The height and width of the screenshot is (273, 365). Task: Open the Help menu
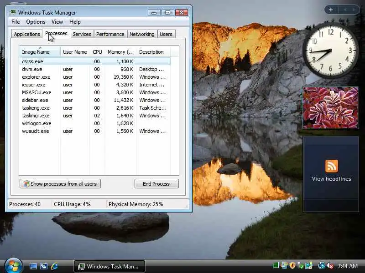click(75, 22)
